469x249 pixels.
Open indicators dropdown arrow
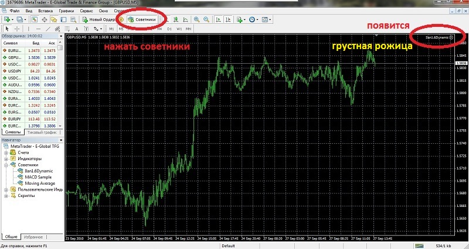[244, 20]
